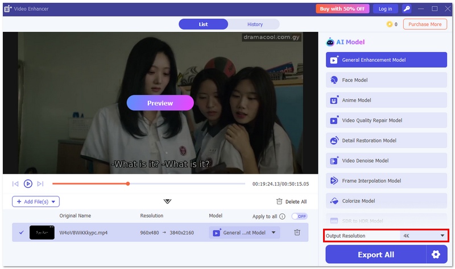Toggle the Apply to all switch
455x269 pixels.
(x=299, y=216)
